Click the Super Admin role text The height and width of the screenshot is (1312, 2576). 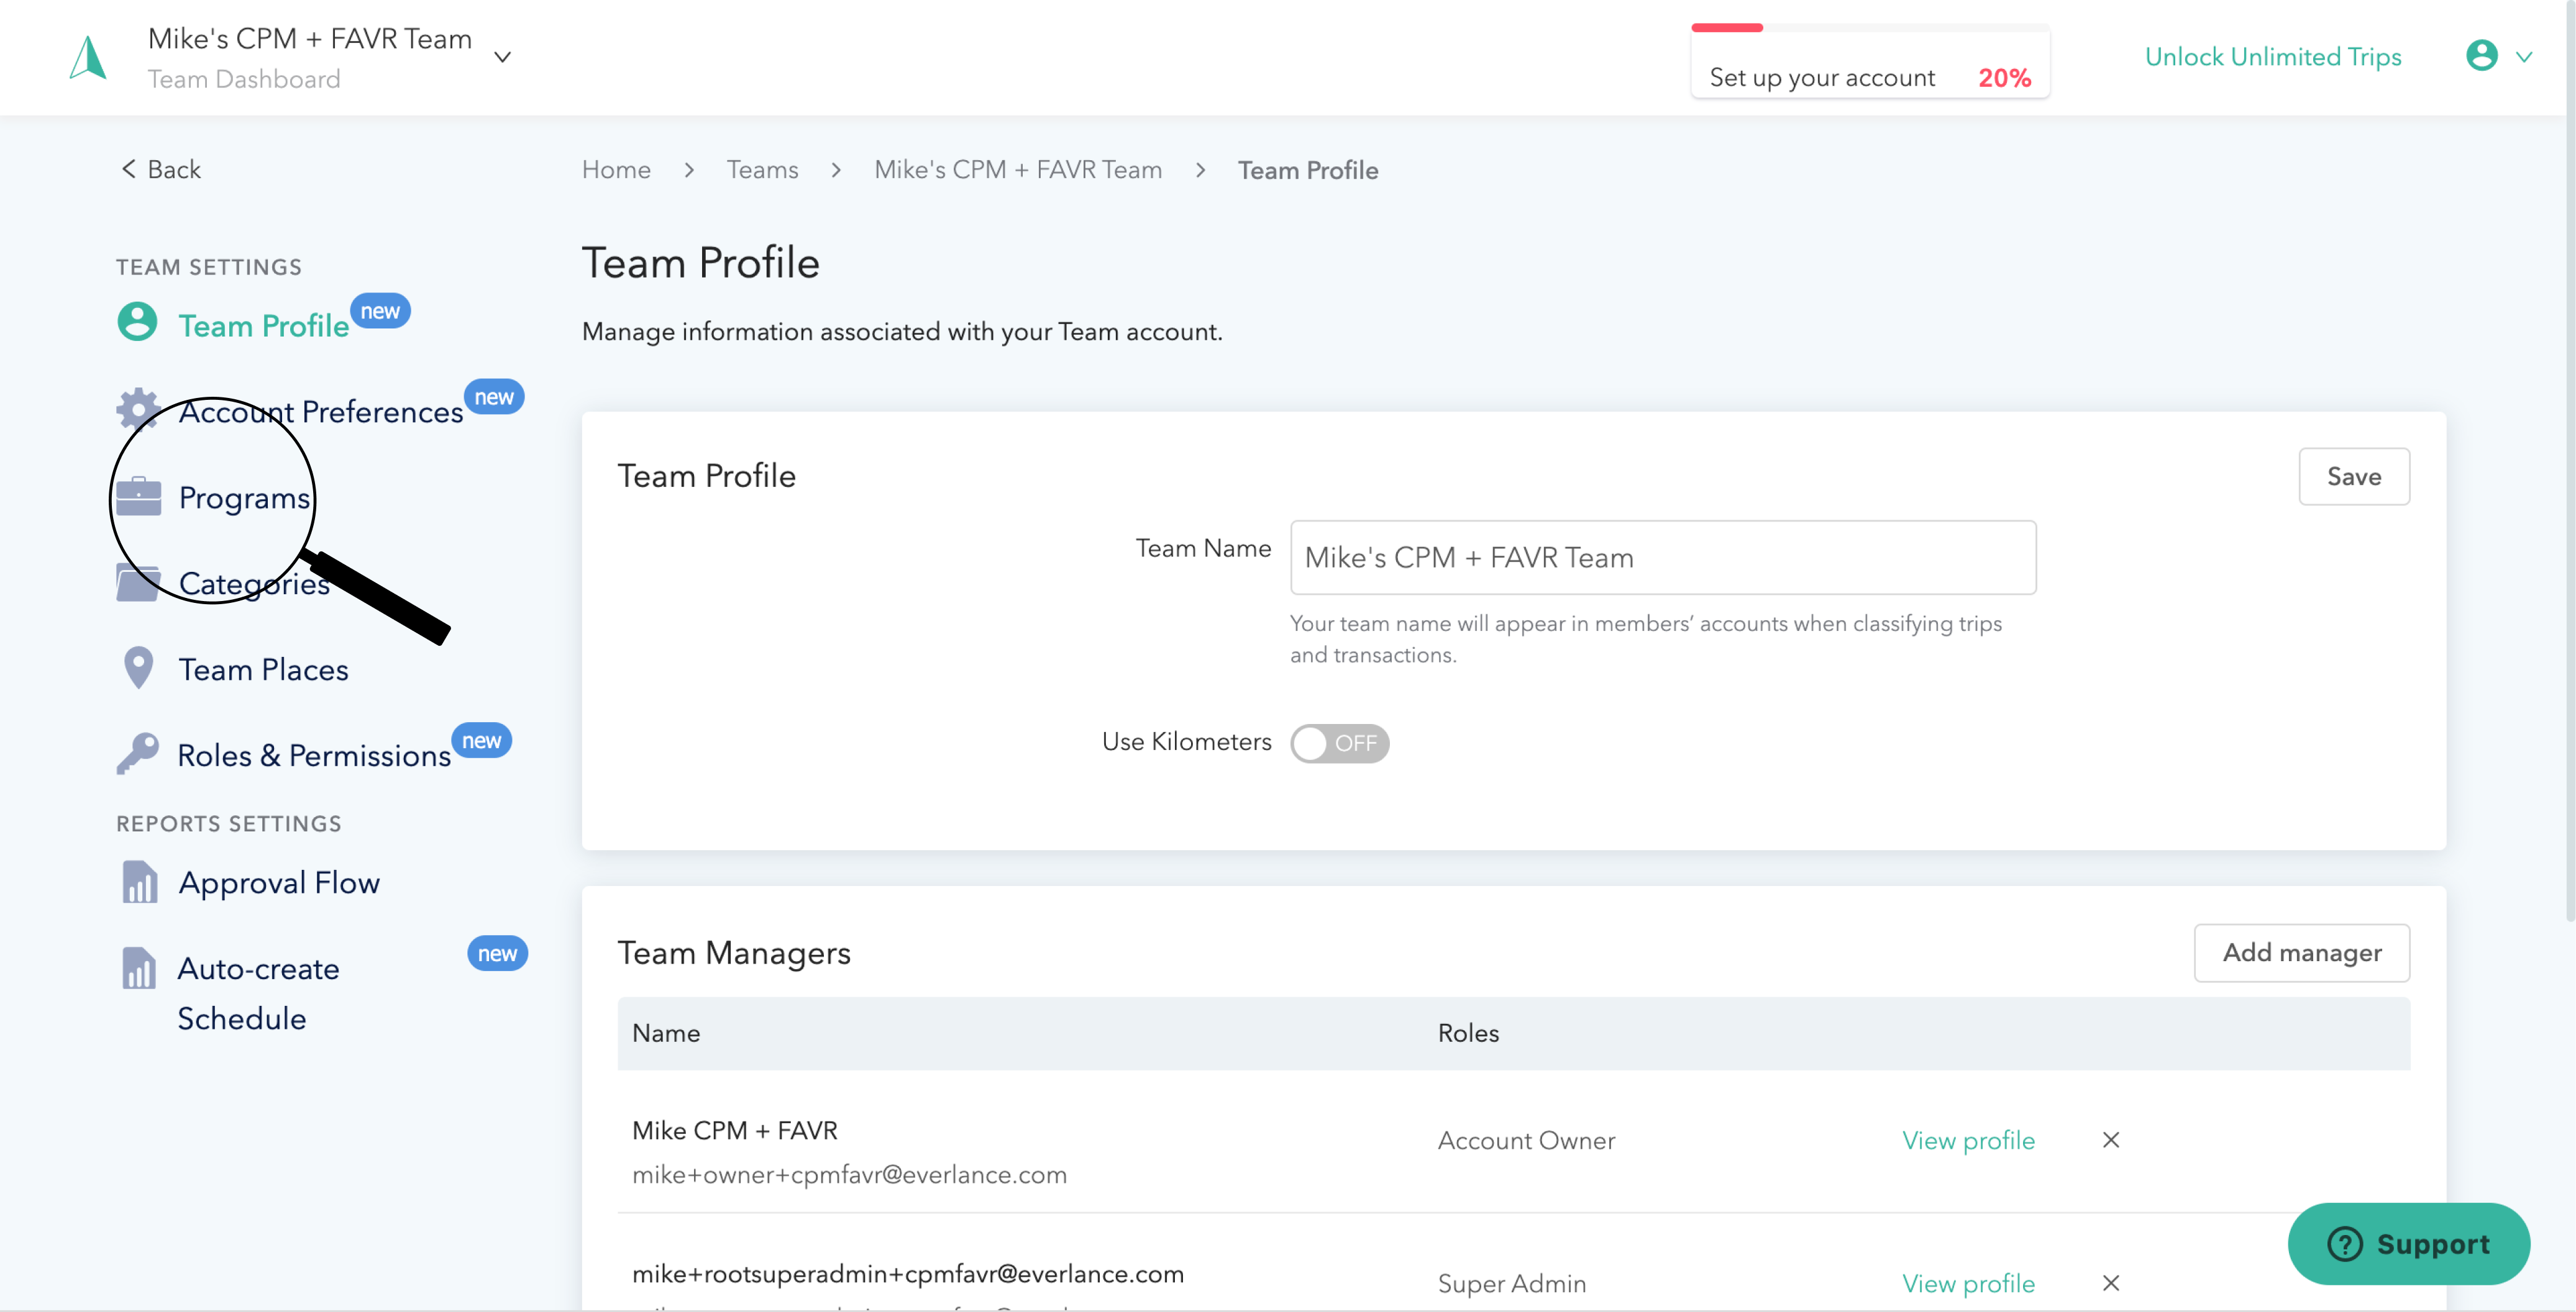[1512, 1283]
